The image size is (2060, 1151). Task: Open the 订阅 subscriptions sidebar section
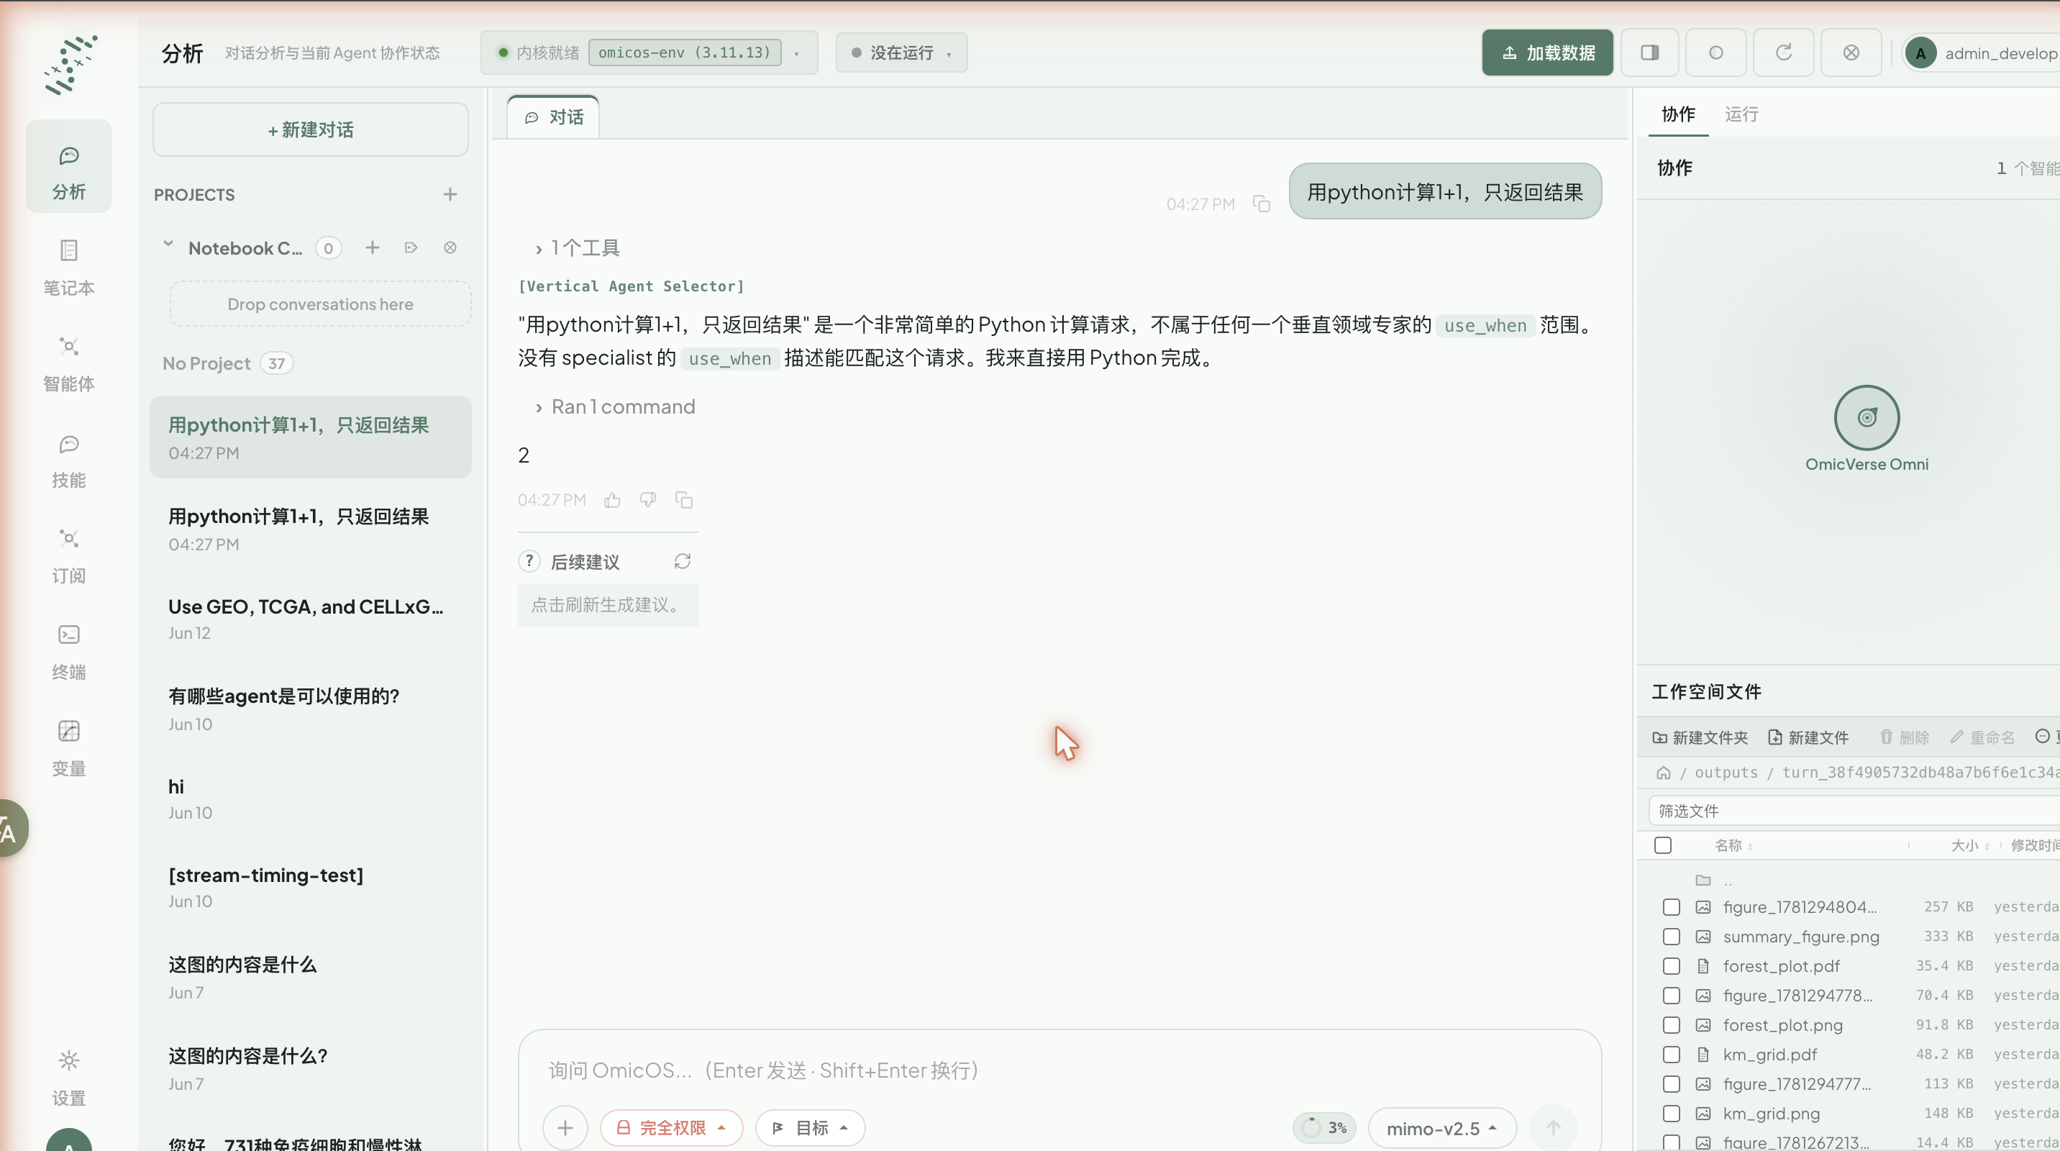point(69,555)
